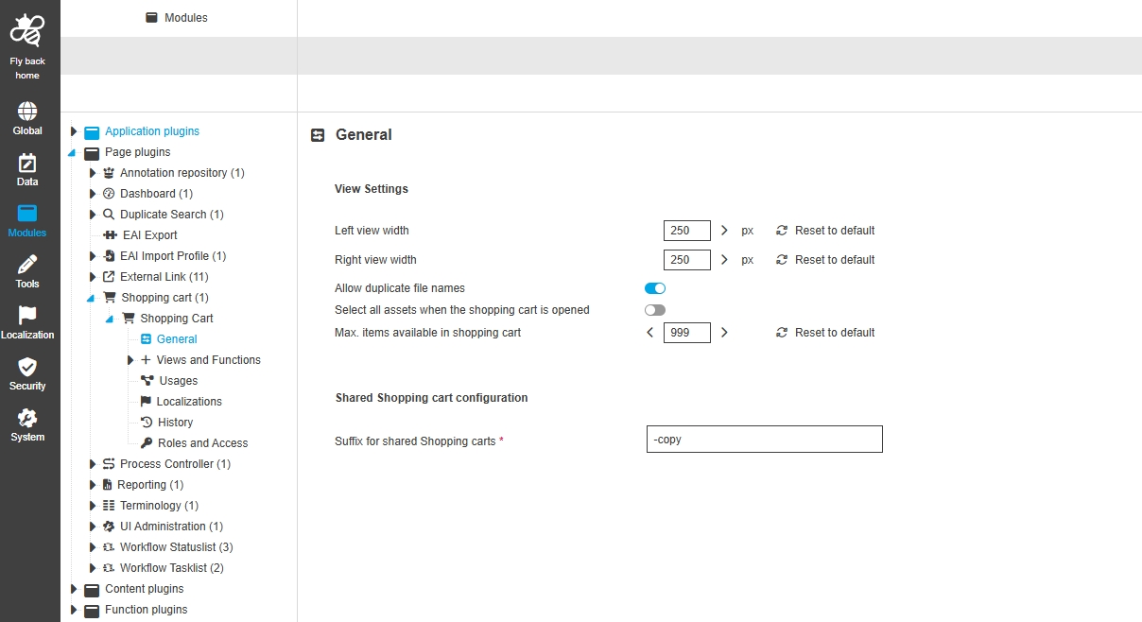Open the History tree item

(x=175, y=423)
